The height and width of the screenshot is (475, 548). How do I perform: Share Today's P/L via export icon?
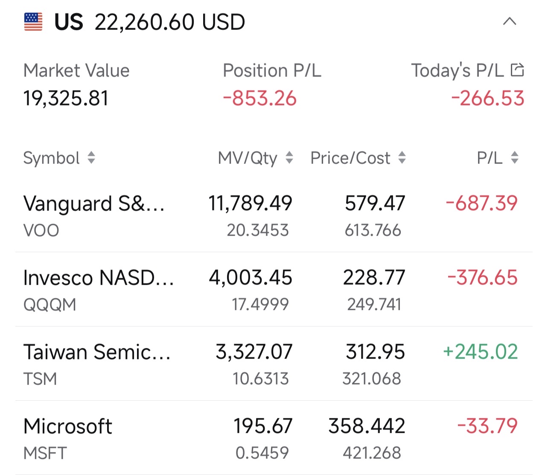(x=517, y=70)
